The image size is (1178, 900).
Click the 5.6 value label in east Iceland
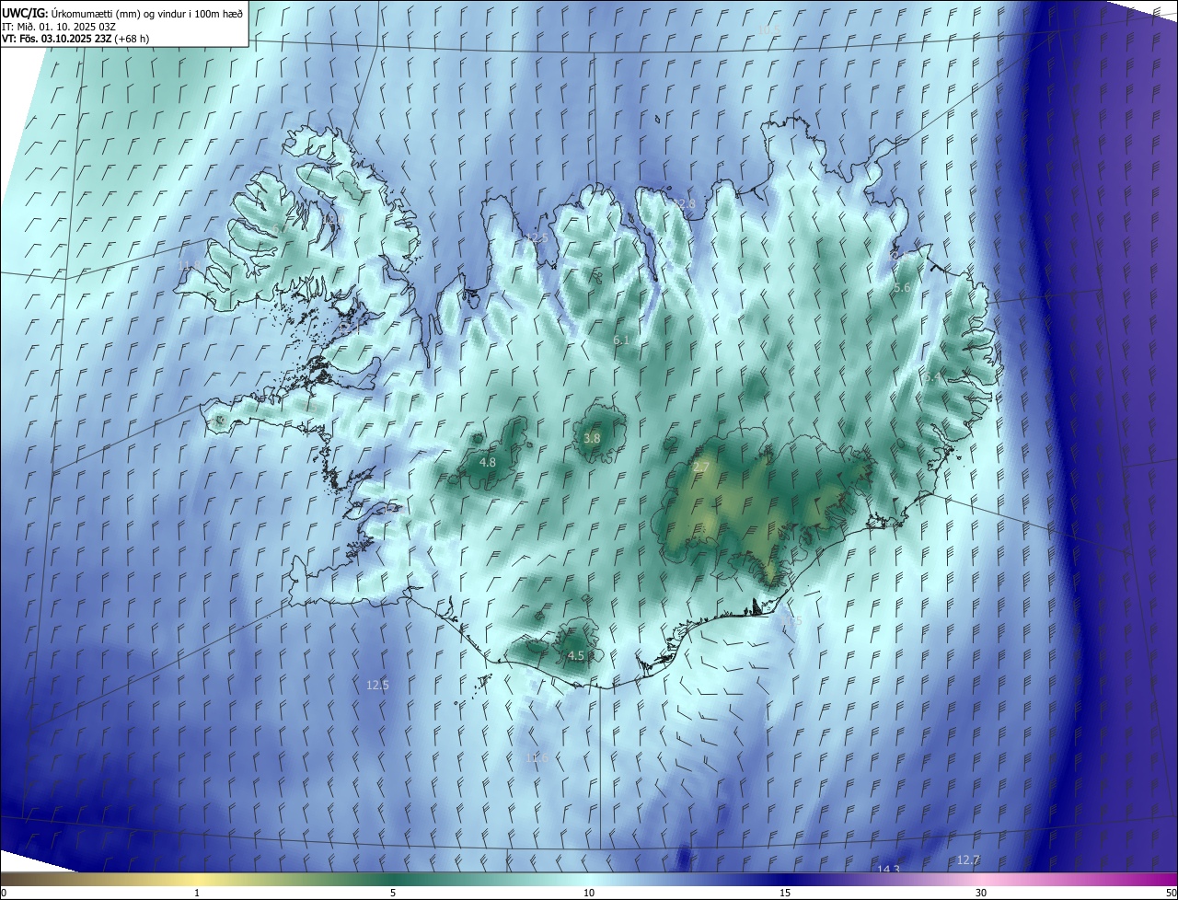coord(903,288)
